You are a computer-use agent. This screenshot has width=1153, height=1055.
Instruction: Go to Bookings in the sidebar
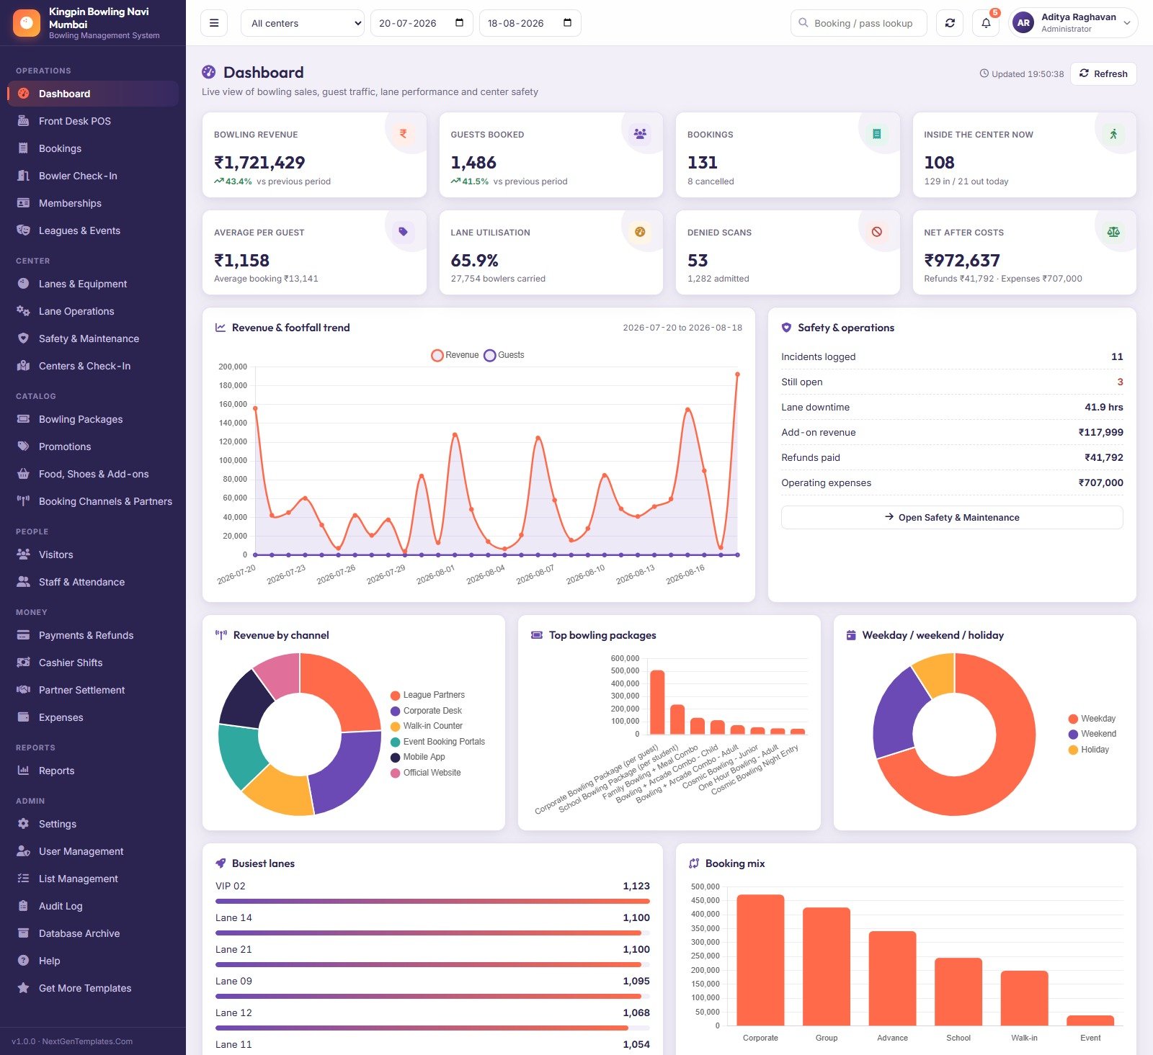(93, 148)
